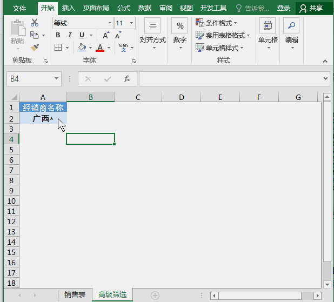Collapse the ribbon with chevron

(325, 62)
